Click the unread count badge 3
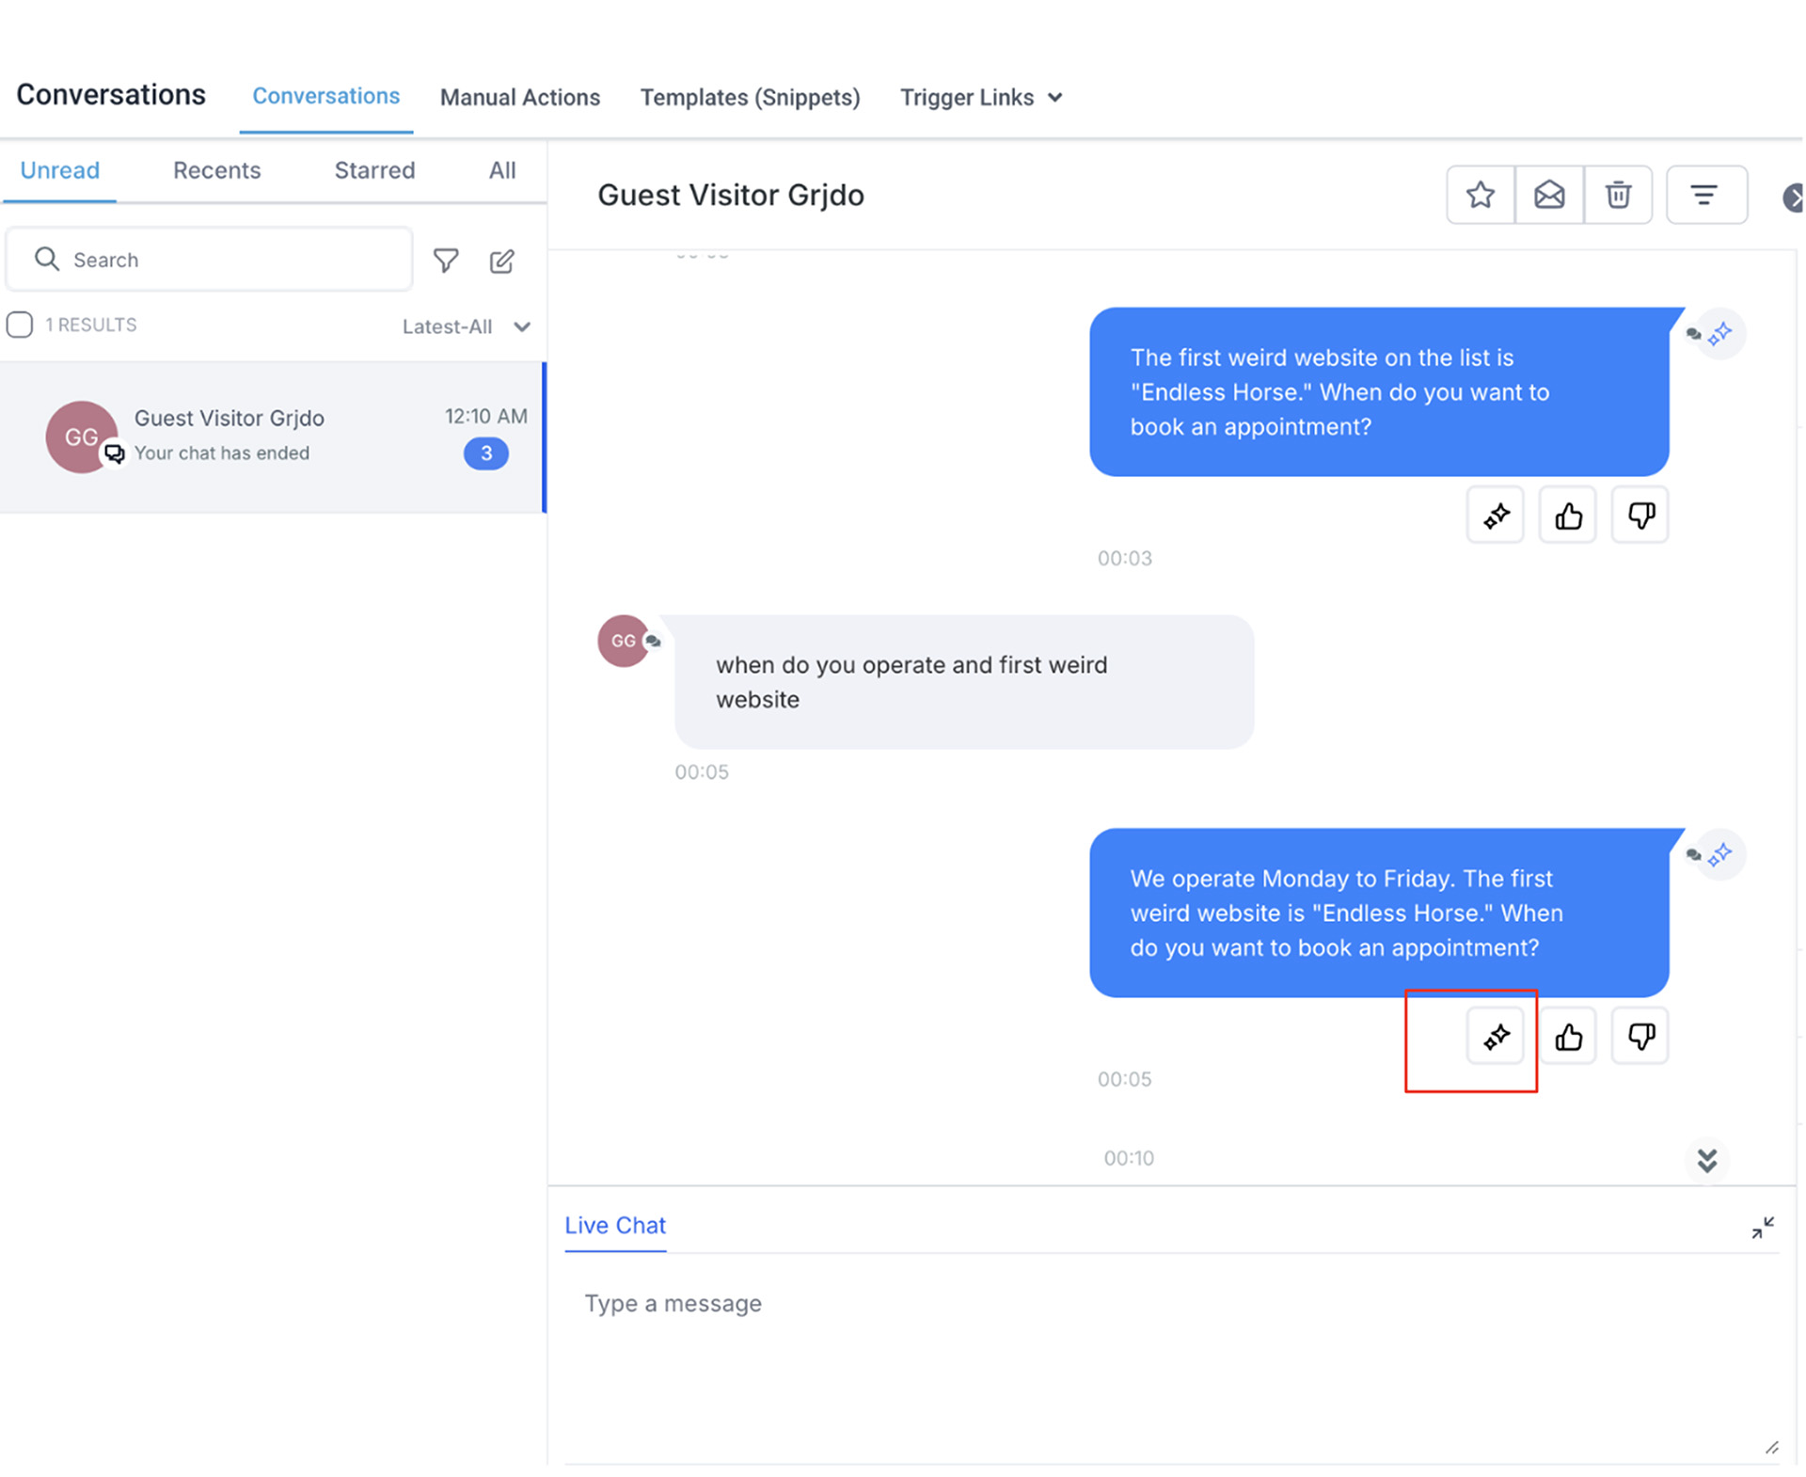The width and height of the screenshot is (1806, 1477). 486,453
